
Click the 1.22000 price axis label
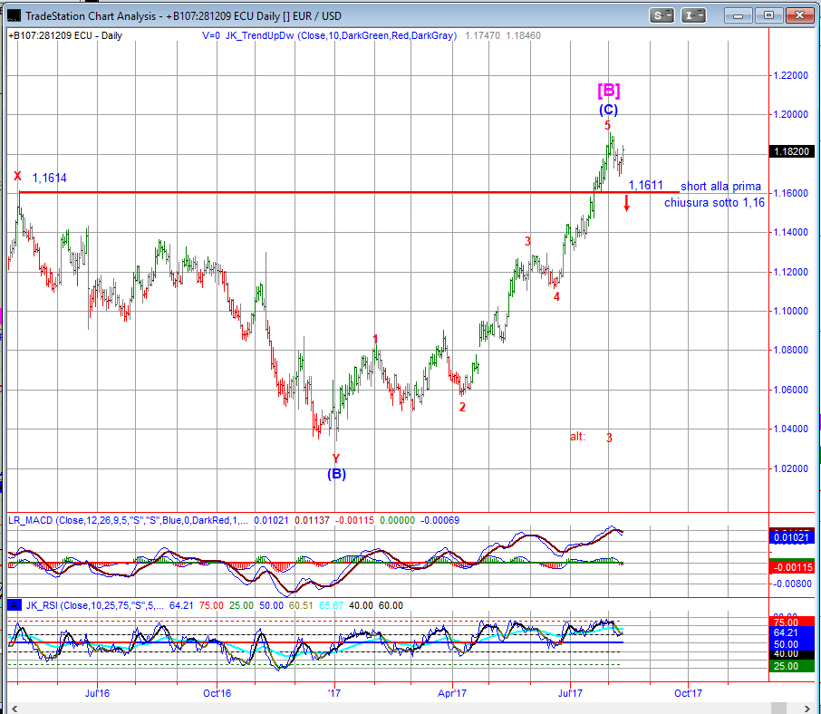791,75
